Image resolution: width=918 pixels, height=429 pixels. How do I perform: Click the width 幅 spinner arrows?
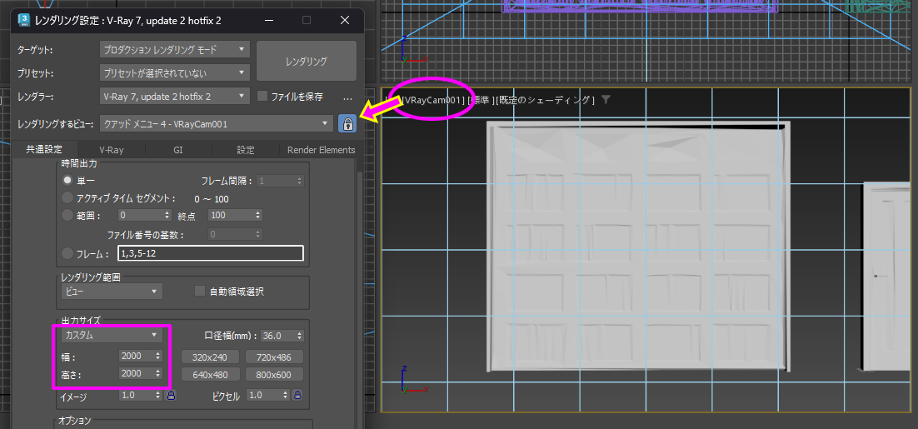[x=157, y=356]
